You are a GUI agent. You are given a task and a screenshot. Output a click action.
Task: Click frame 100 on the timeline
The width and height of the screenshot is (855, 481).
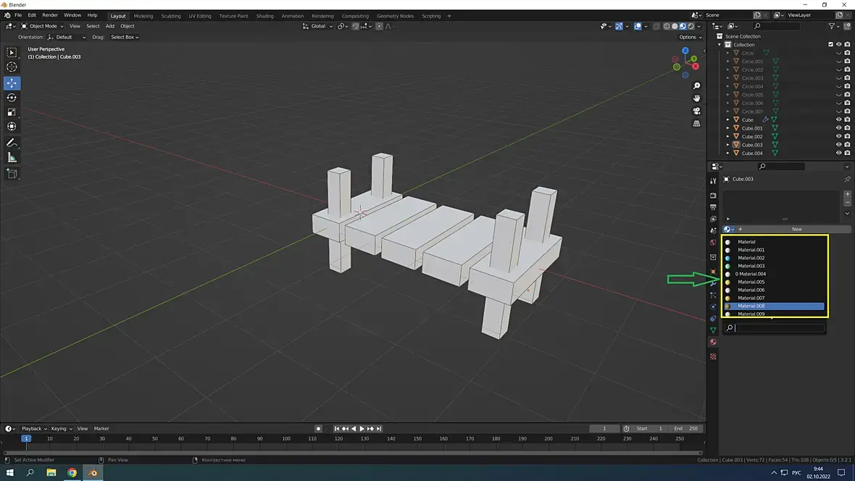(286, 439)
